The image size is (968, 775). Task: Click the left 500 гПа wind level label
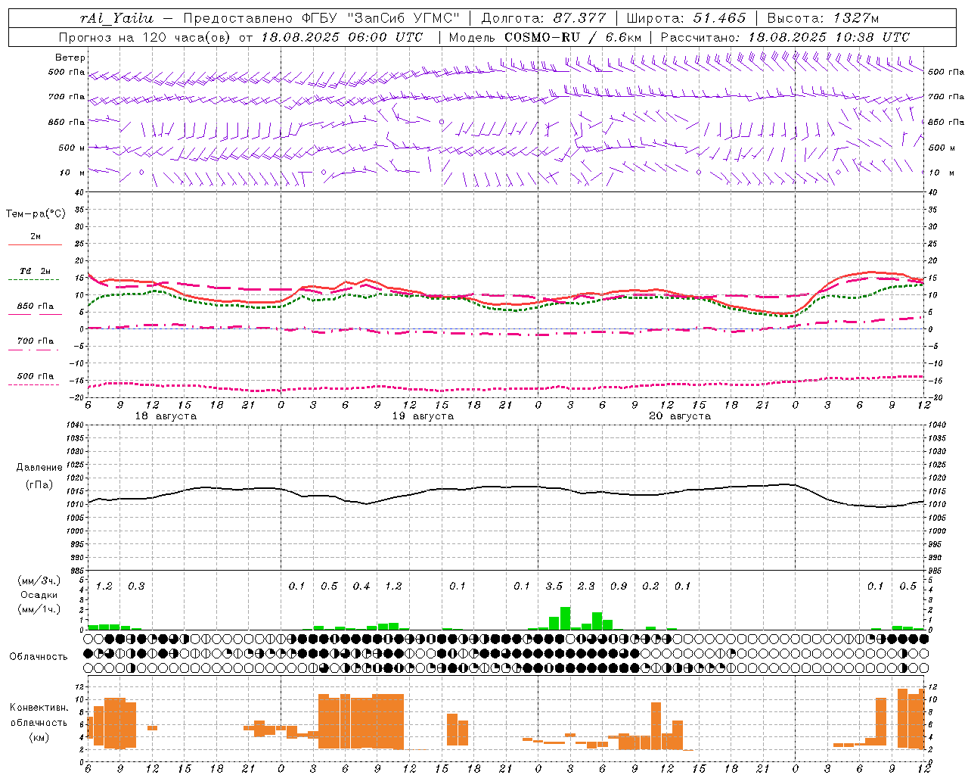coord(67,73)
